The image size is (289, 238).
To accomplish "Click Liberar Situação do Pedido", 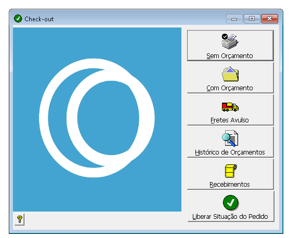I will (x=231, y=206).
